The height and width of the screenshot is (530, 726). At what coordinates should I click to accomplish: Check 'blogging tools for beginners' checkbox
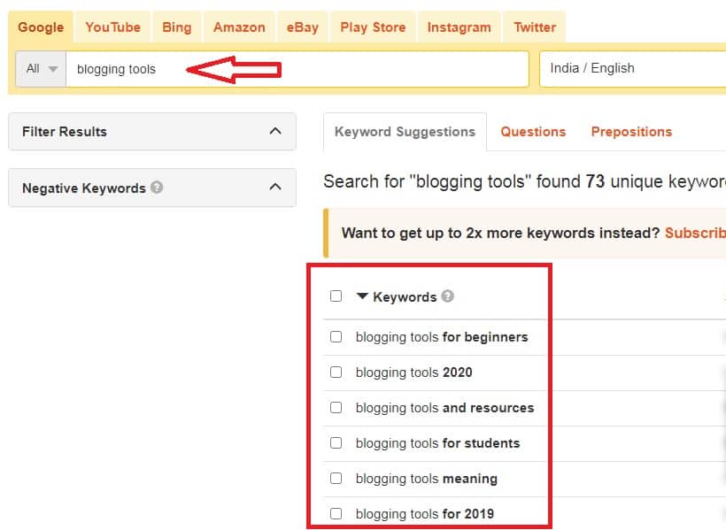coord(336,336)
